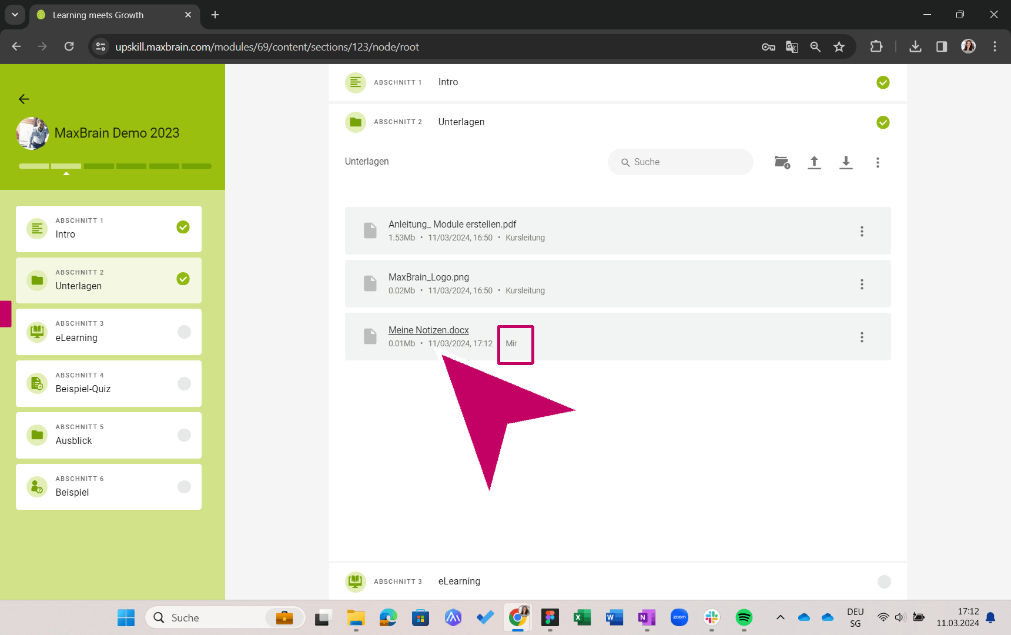Expand the Abschnitt 3 eLearning section header

coord(617,581)
